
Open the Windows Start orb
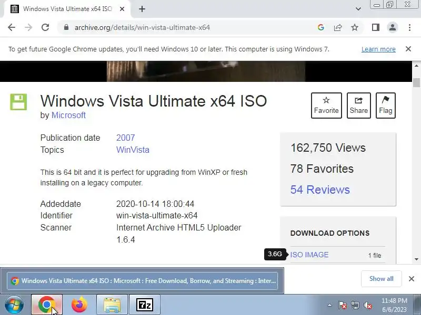click(14, 305)
